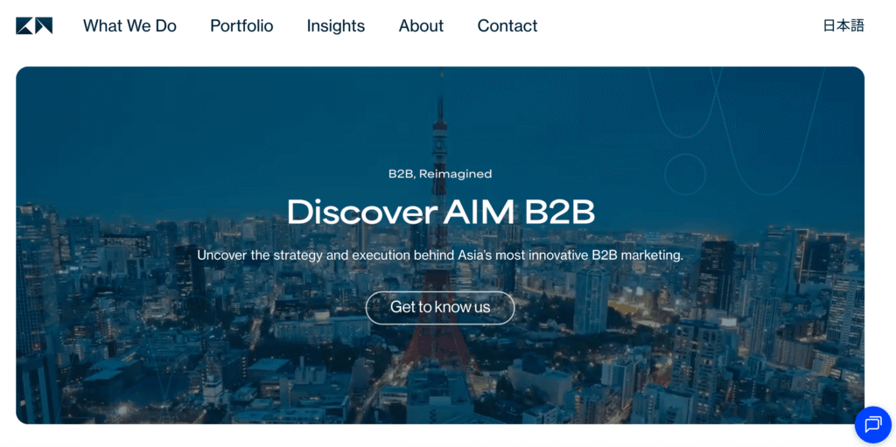The image size is (896, 447).
Task: Click the Get to know us button
Action: pos(440,308)
